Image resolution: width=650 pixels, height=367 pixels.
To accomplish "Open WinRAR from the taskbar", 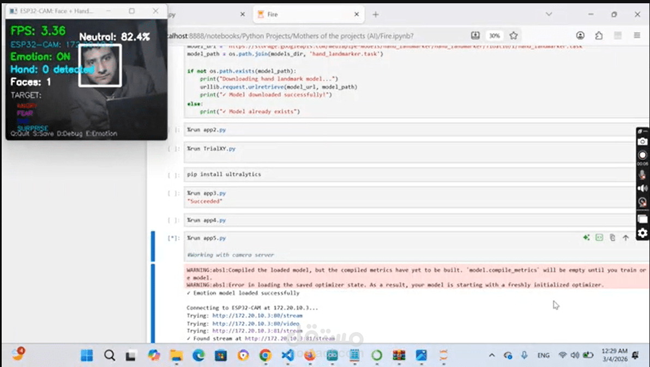I will (399, 356).
